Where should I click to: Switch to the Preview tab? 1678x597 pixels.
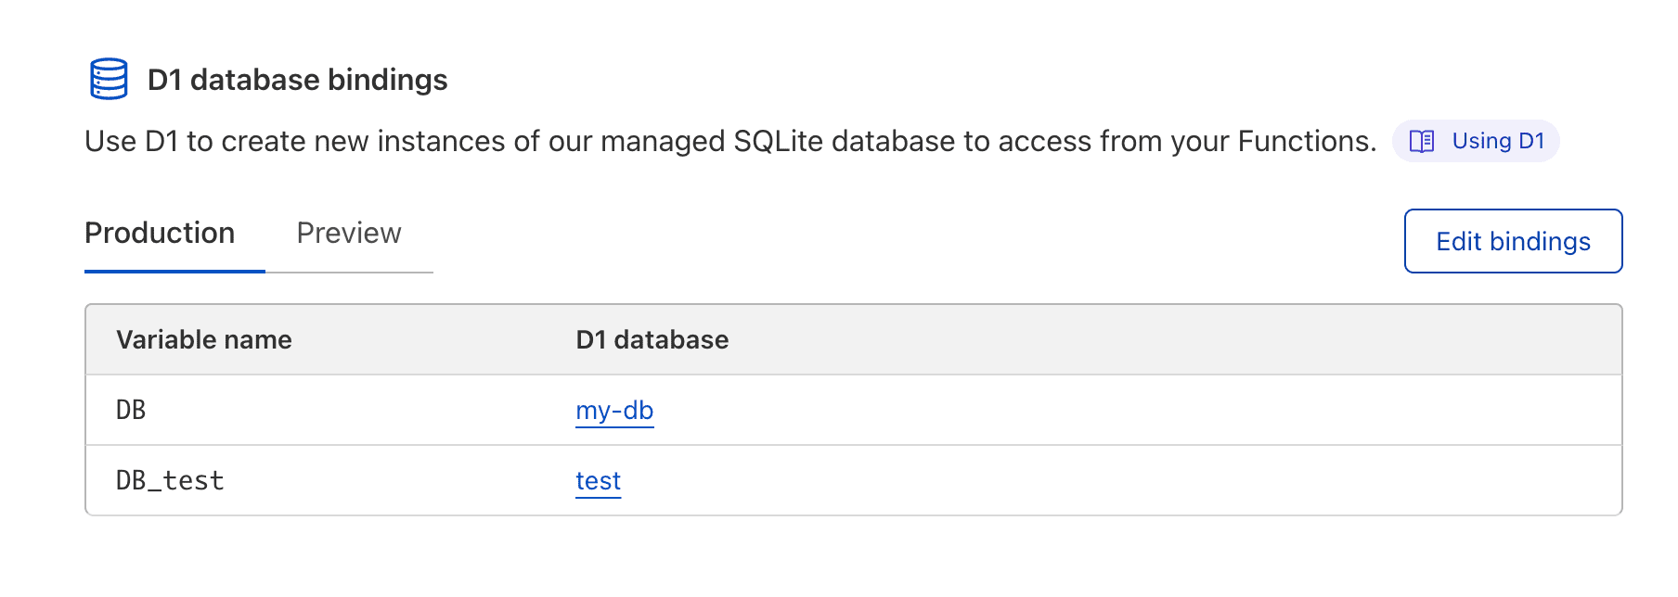point(349,234)
